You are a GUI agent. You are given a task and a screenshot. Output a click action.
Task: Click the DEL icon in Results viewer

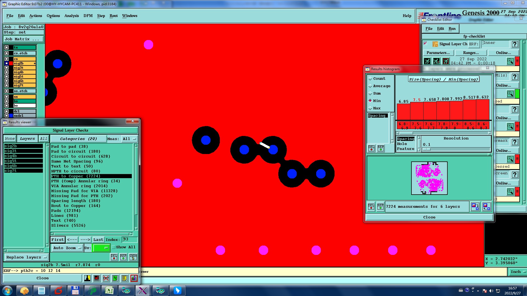114,257
